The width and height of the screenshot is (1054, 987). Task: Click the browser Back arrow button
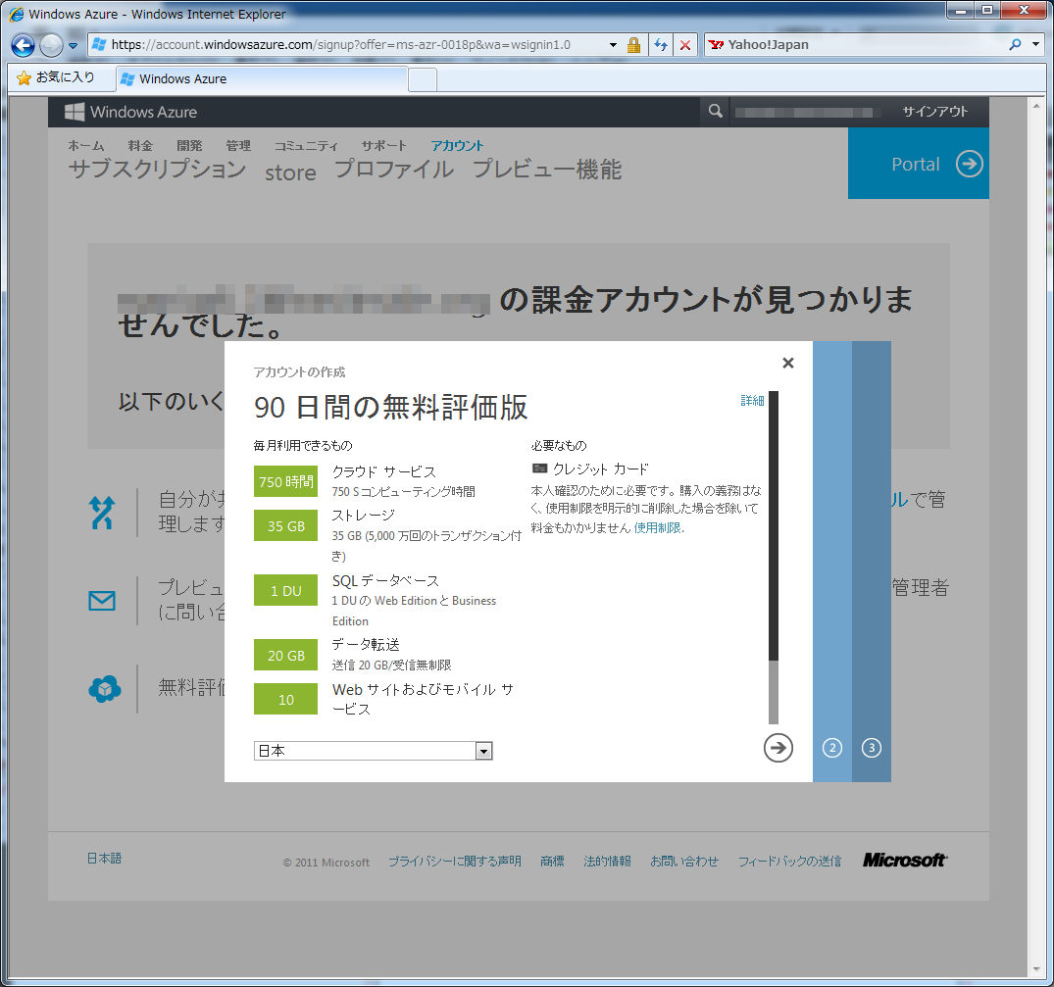click(x=23, y=45)
